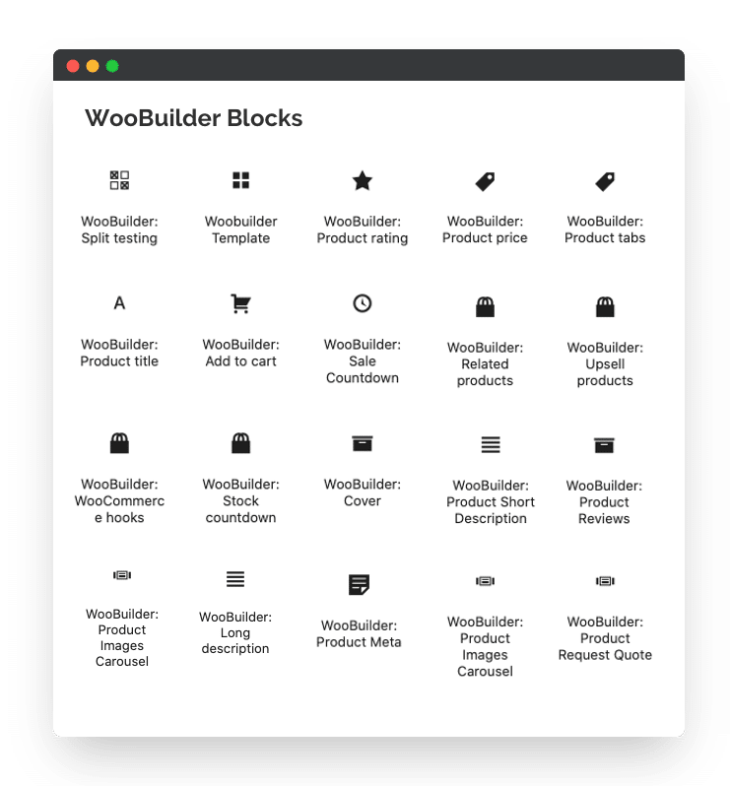Select the WooCommerce hooks block icon

click(119, 443)
